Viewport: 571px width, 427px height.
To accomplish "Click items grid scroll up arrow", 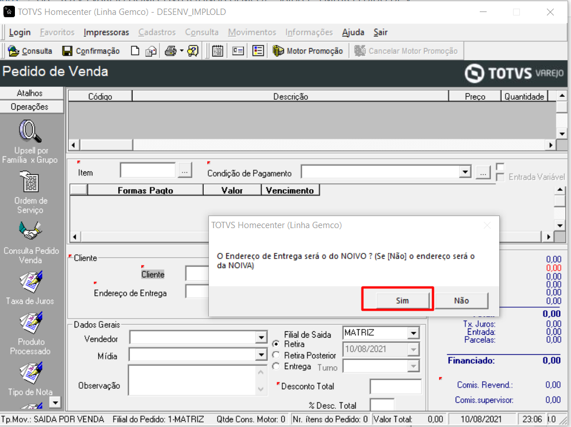I will [562, 96].
